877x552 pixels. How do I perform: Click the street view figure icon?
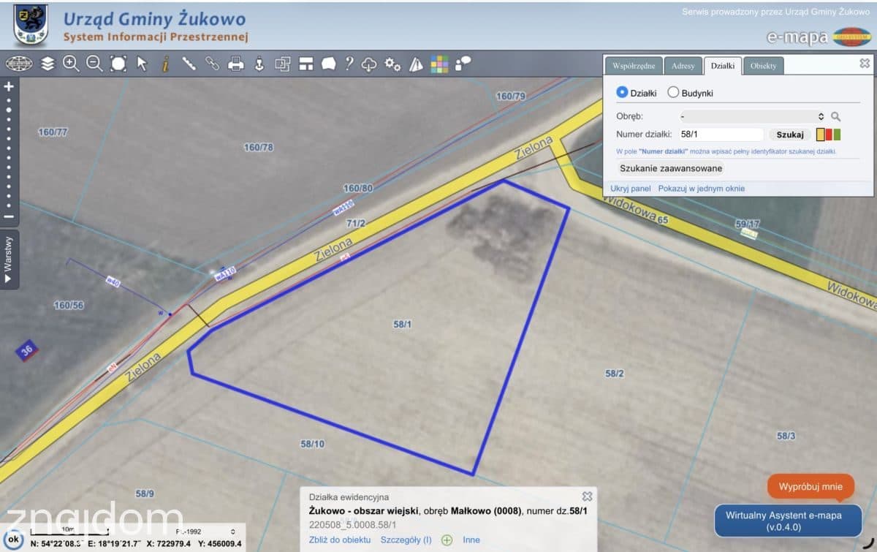(x=258, y=64)
